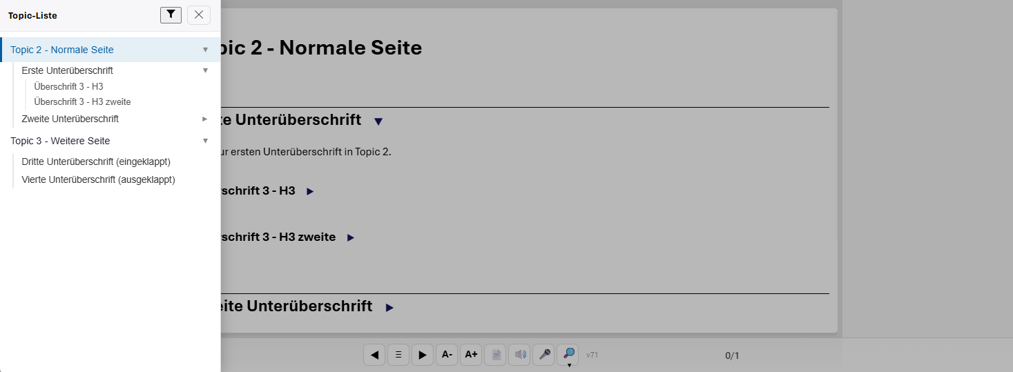Expand Überschrift 3 - H3 zweite page section
The width and height of the screenshot is (1013, 372).
(x=351, y=237)
